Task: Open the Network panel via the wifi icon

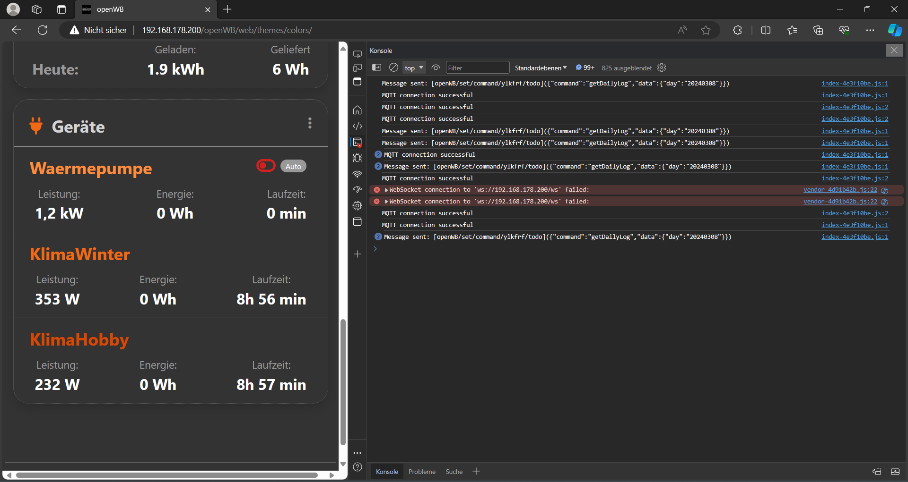Action: tap(358, 174)
